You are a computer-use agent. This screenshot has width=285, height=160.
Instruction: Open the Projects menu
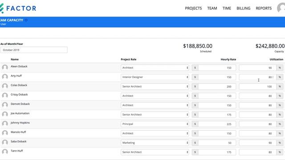(193, 8)
